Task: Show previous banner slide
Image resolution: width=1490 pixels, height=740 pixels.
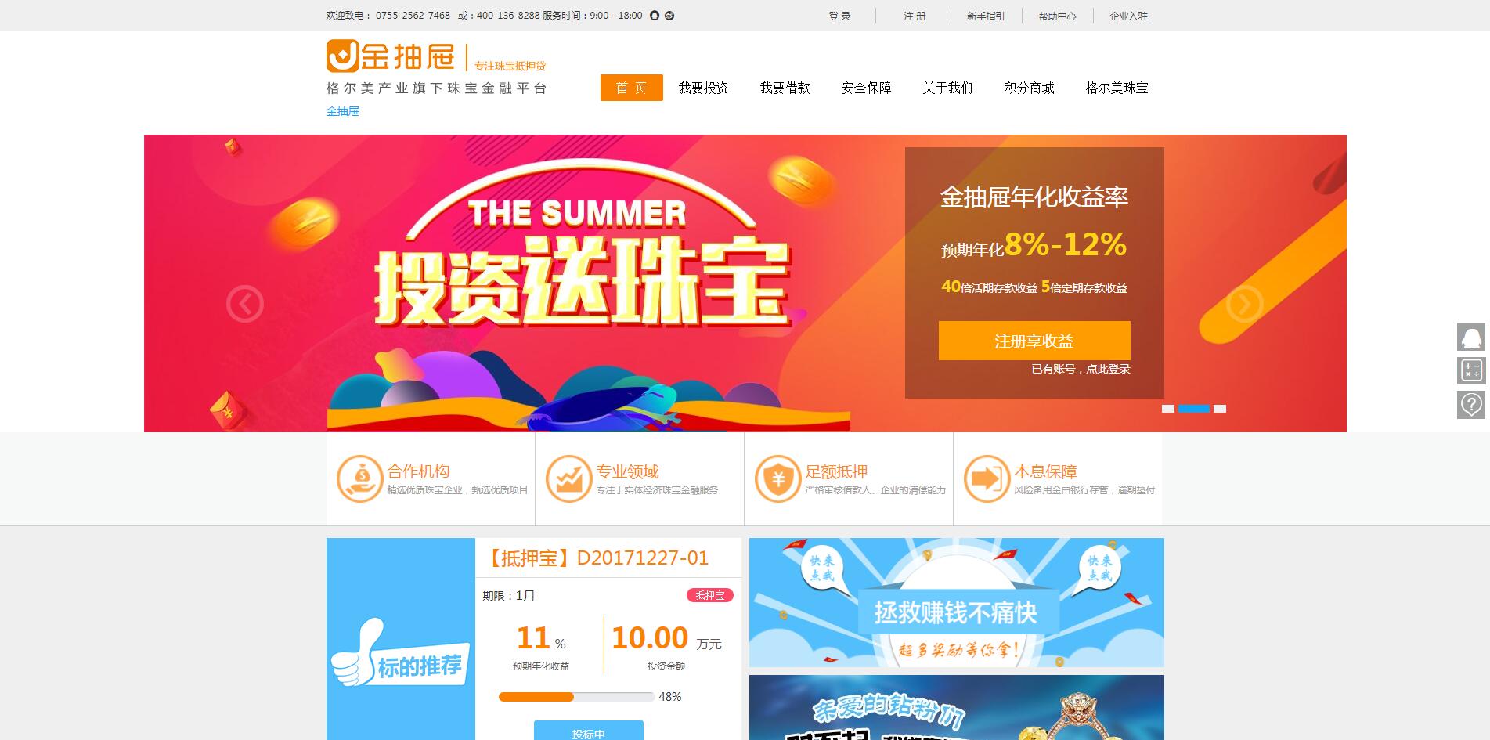Action: tap(245, 304)
